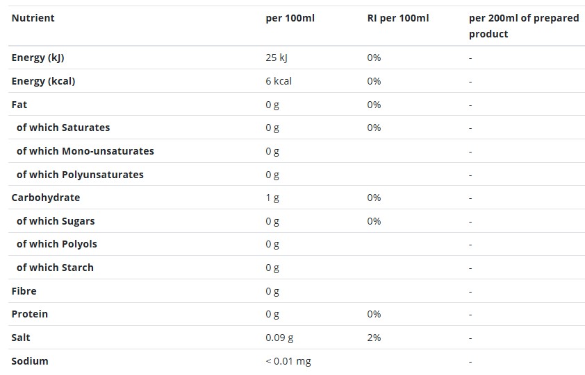Click the of which Starch label
The height and width of the screenshot is (375, 585).
(x=55, y=268)
